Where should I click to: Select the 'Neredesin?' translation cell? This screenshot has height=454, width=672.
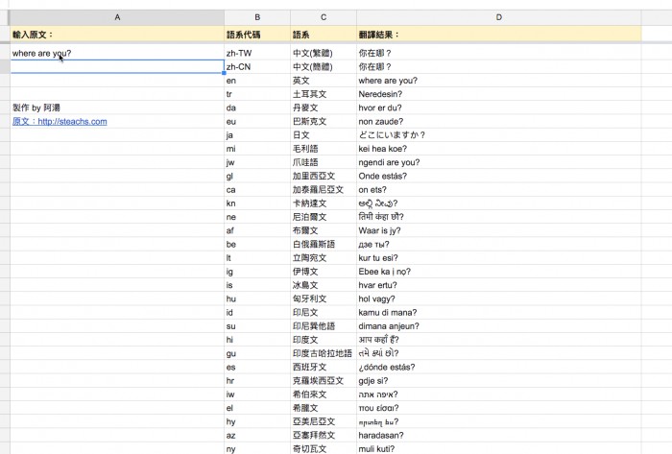coord(499,94)
